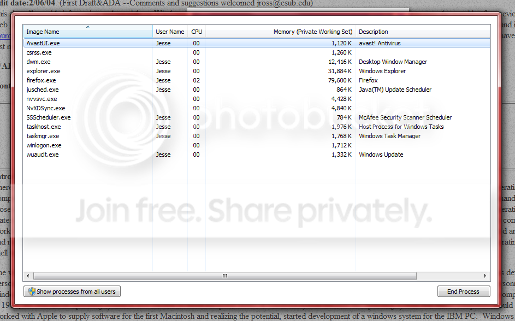Click the 864 K memory value

344,90
